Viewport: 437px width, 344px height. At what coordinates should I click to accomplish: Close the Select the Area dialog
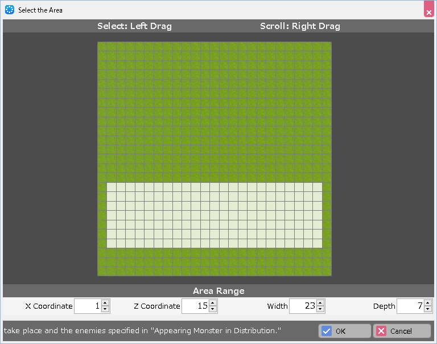428,11
